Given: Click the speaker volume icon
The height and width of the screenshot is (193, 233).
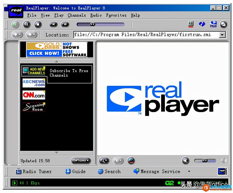Looking at the screenshot, I should coord(224,161).
